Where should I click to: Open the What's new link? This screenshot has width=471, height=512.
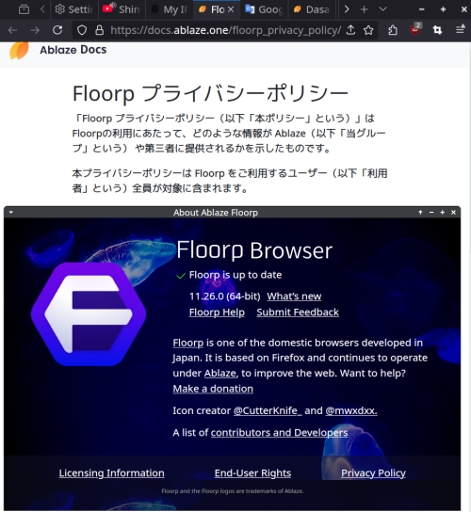294,296
